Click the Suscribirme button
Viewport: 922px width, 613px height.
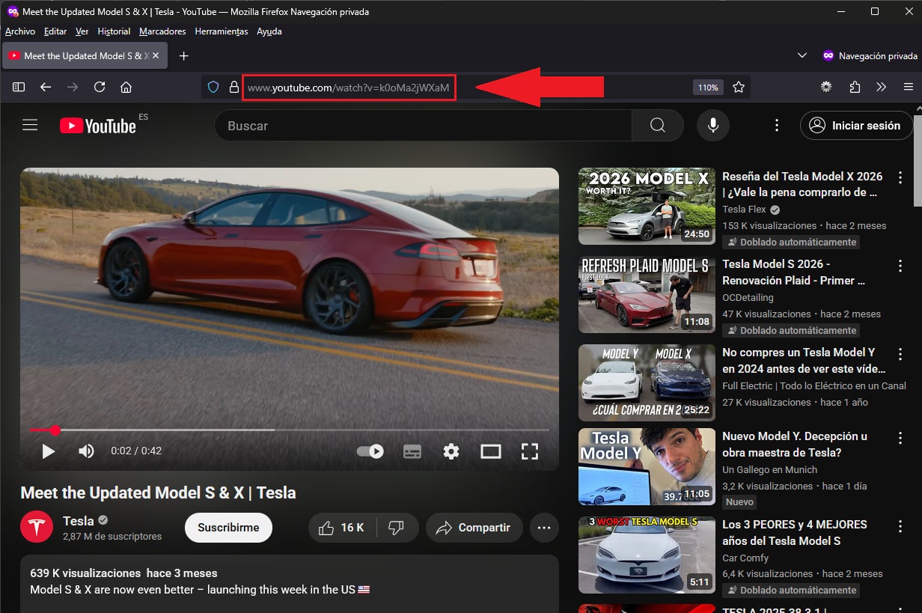228,528
